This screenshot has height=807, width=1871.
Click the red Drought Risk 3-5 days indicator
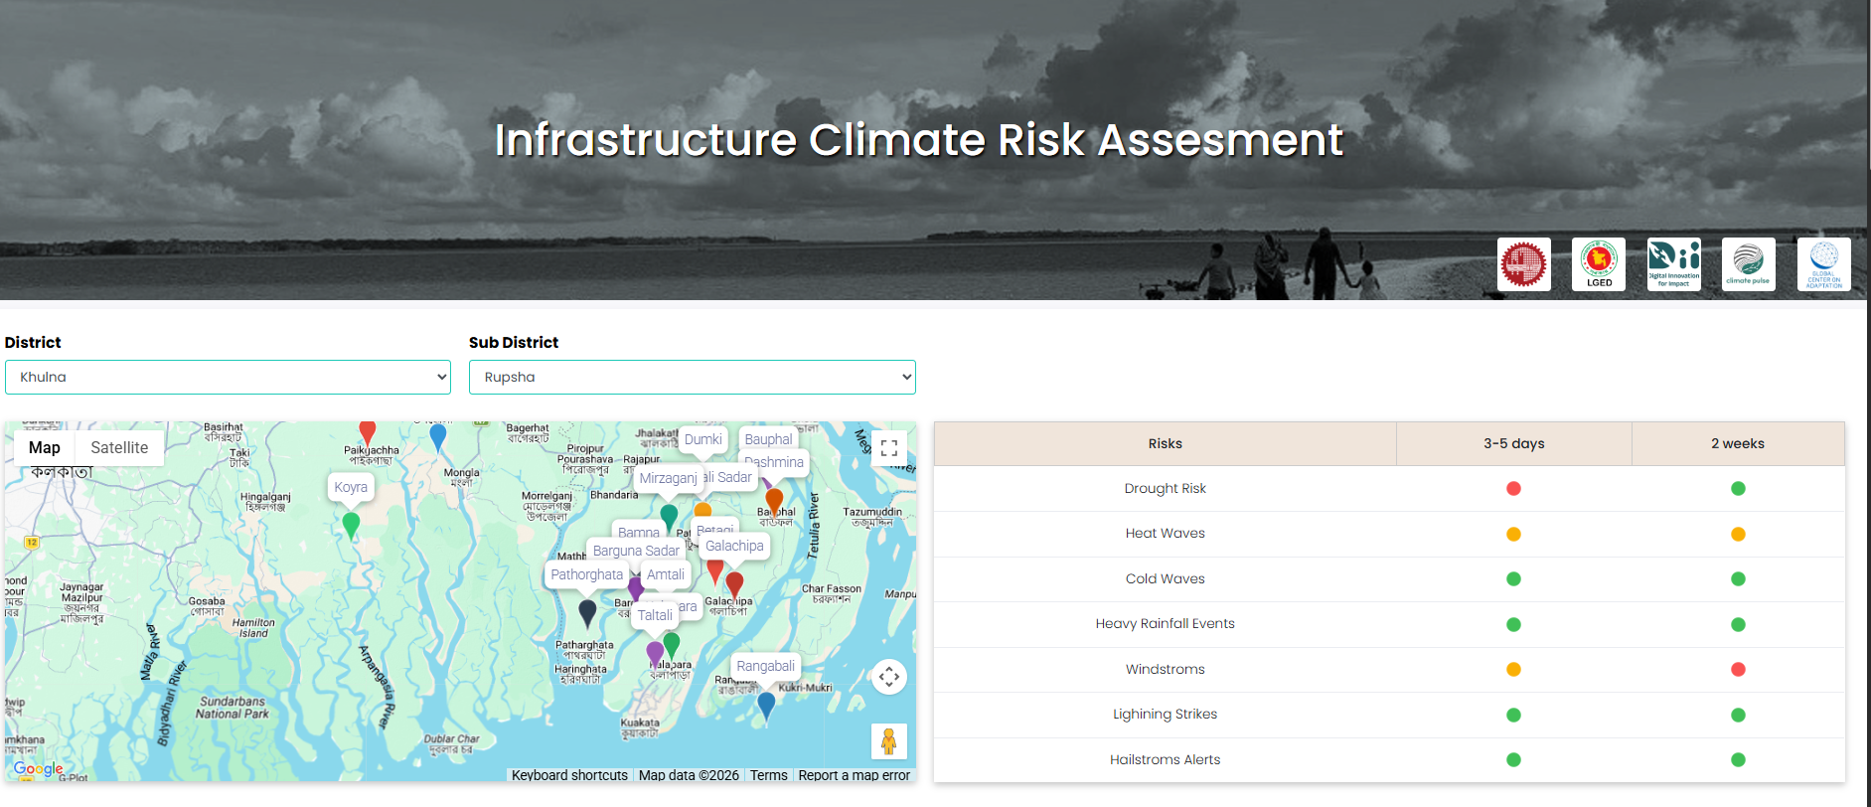pyautogui.click(x=1513, y=488)
